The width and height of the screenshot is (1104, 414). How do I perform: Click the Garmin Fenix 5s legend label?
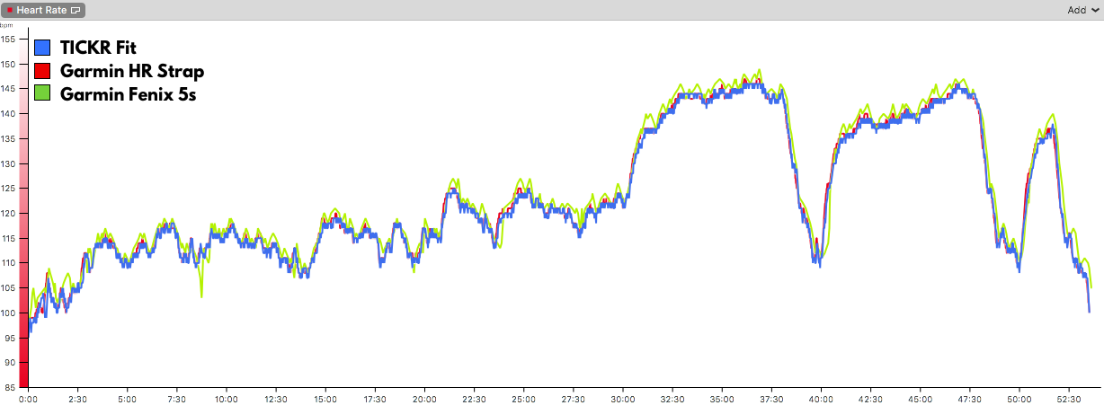(129, 92)
